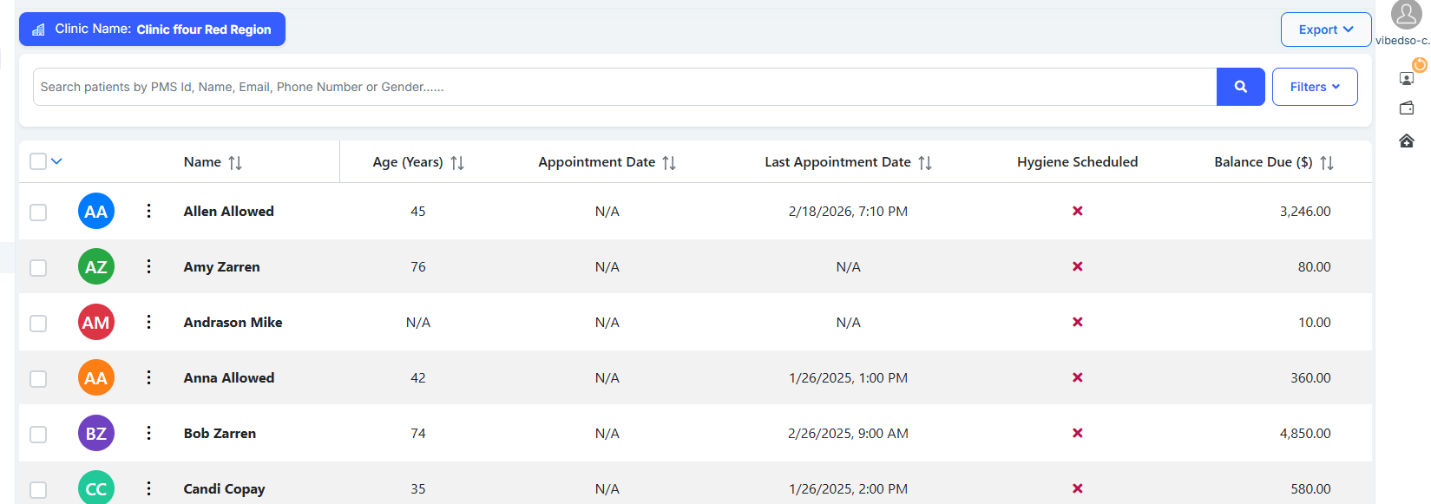Image resolution: width=1431 pixels, height=504 pixels.
Task: Click the Clinic Name badge button
Action: (152, 29)
